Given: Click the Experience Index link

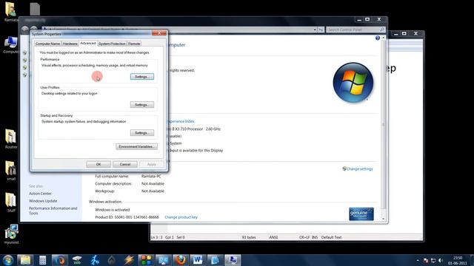Looking at the screenshot, I should [181, 121].
